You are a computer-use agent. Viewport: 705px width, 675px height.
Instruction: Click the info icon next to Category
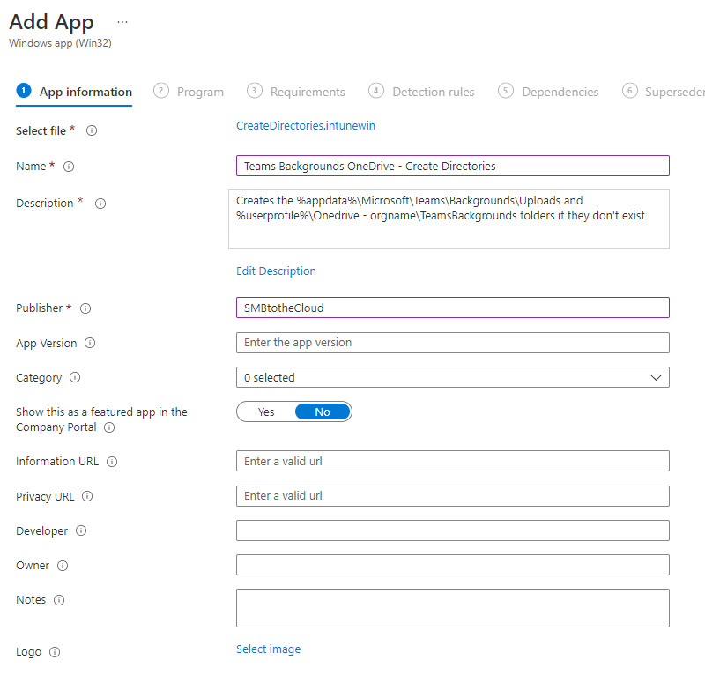75,378
